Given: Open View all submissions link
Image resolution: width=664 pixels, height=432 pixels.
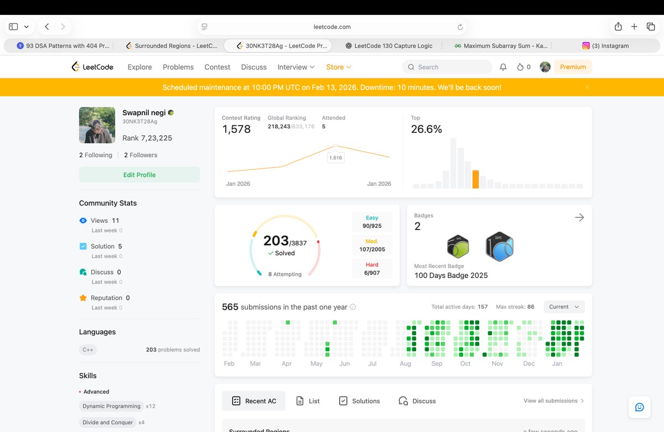Looking at the screenshot, I should (x=554, y=401).
